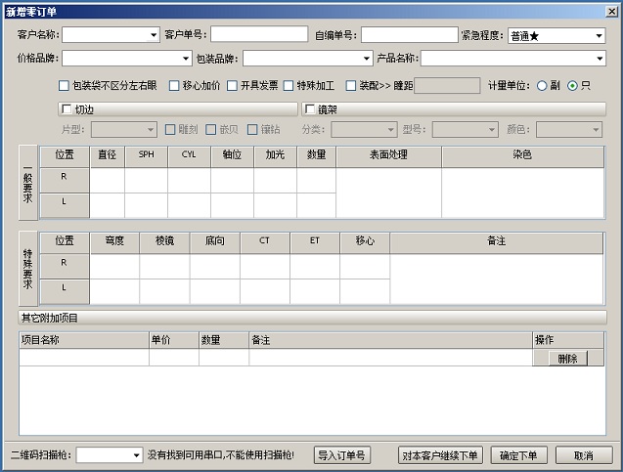Enable the 移心加价 checkbox
Image resolution: width=623 pixels, height=472 pixels.
point(174,86)
